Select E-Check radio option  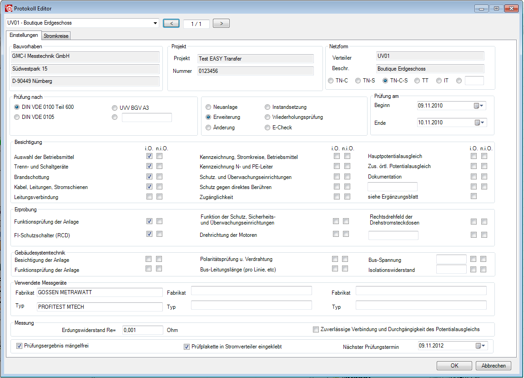pyautogui.click(x=267, y=128)
